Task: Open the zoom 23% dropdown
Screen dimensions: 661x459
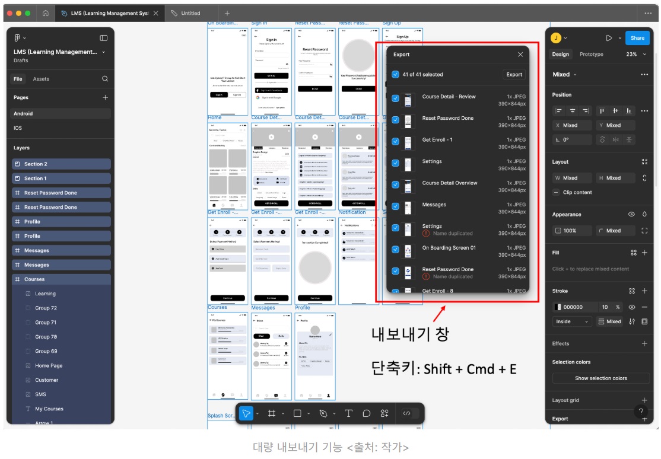Action: tap(636, 55)
